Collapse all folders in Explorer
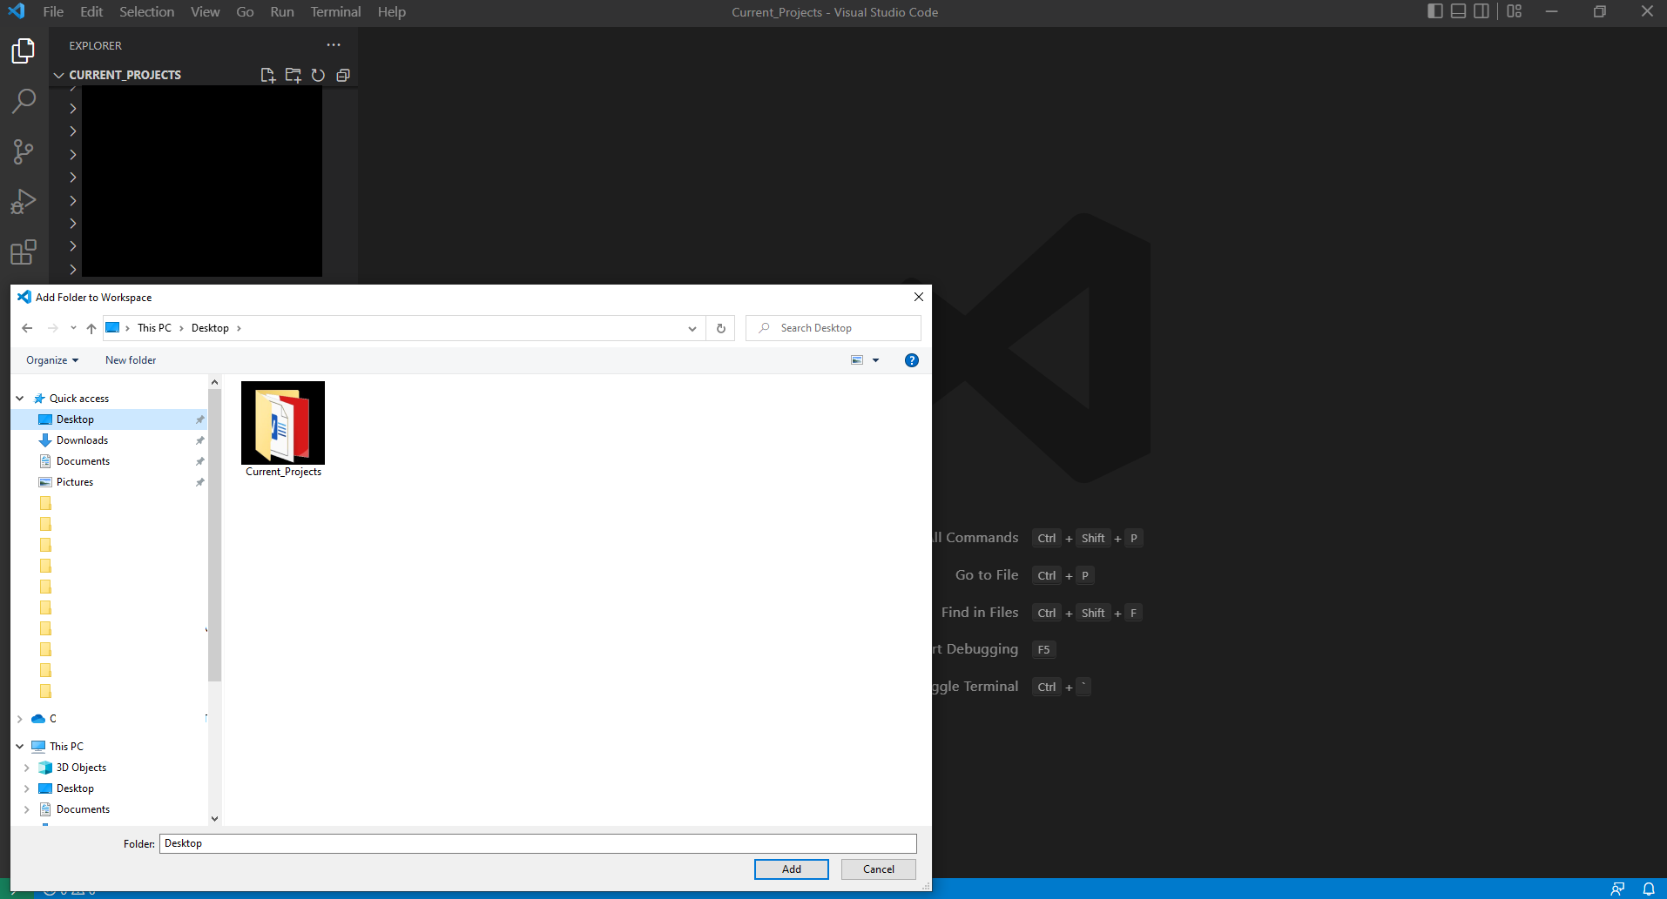1667x899 pixels. 343,76
